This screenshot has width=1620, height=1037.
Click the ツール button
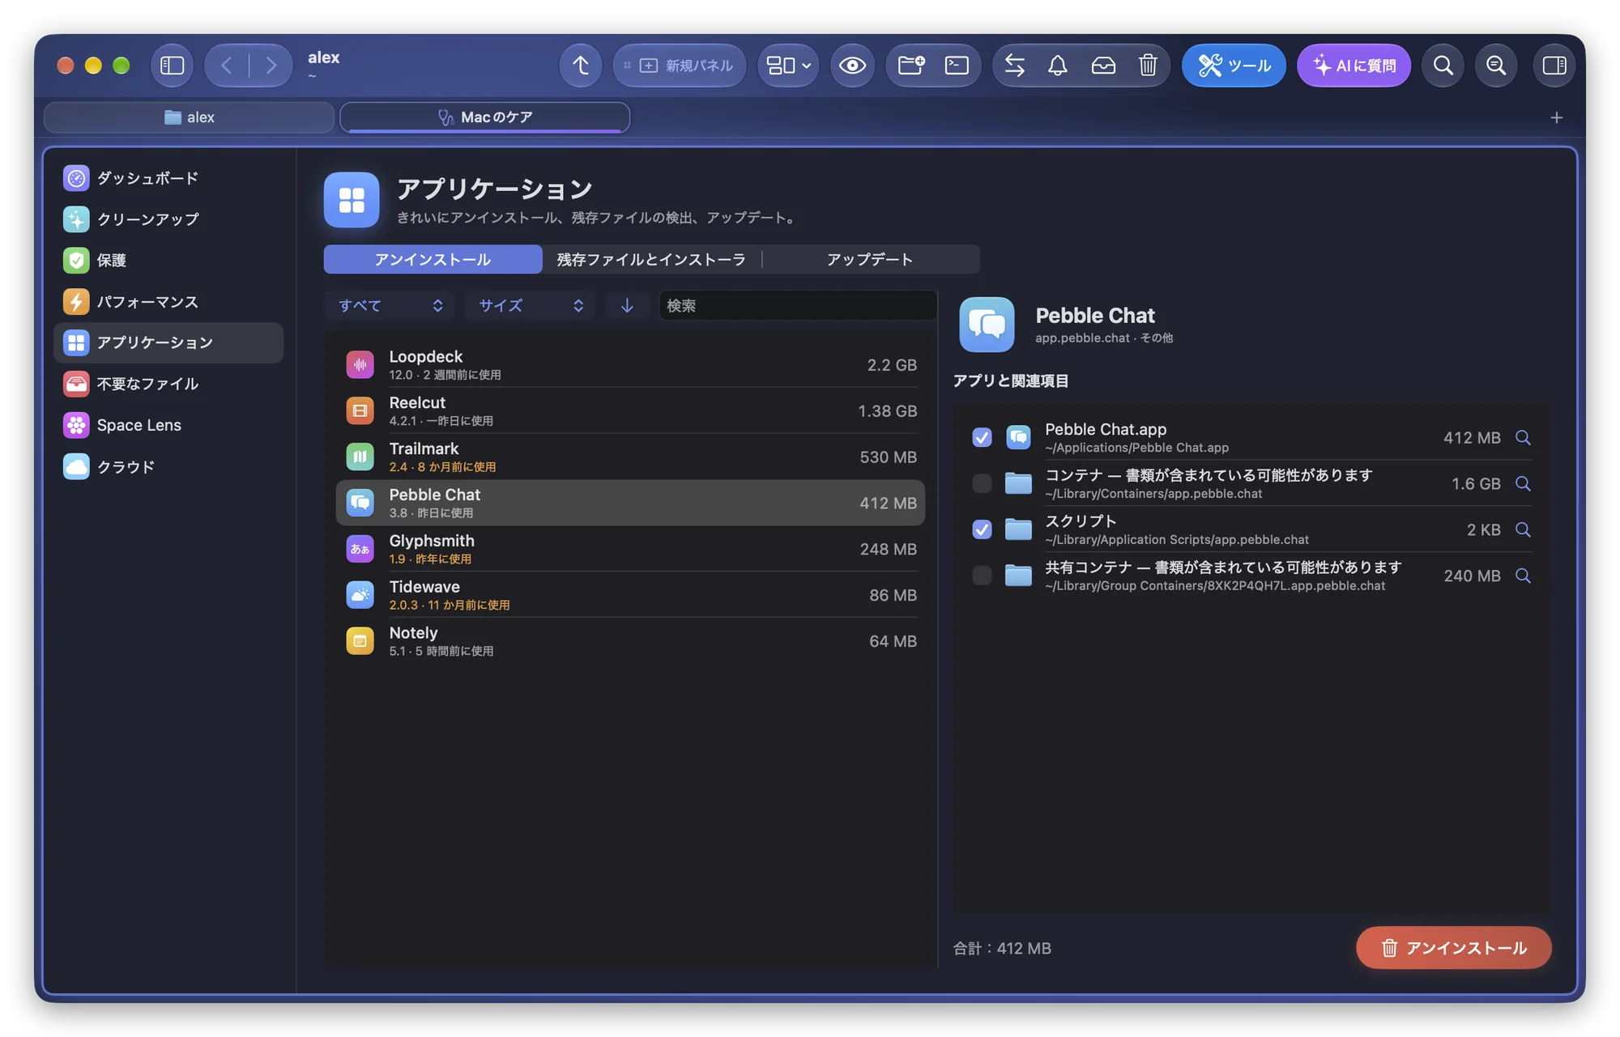click(1234, 66)
